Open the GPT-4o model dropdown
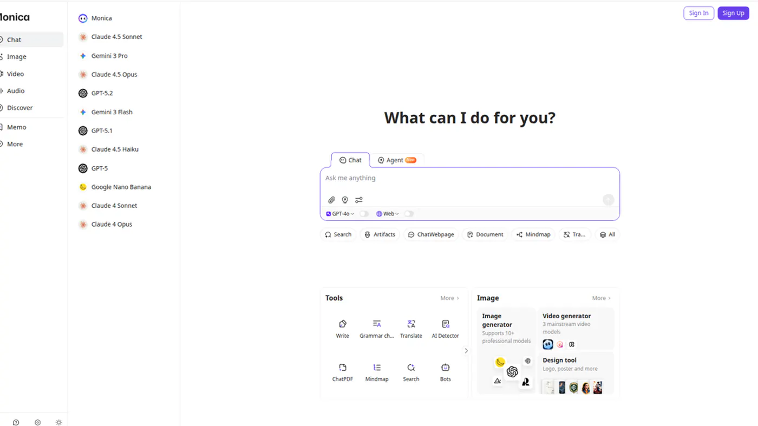 [x=340, y=214]
